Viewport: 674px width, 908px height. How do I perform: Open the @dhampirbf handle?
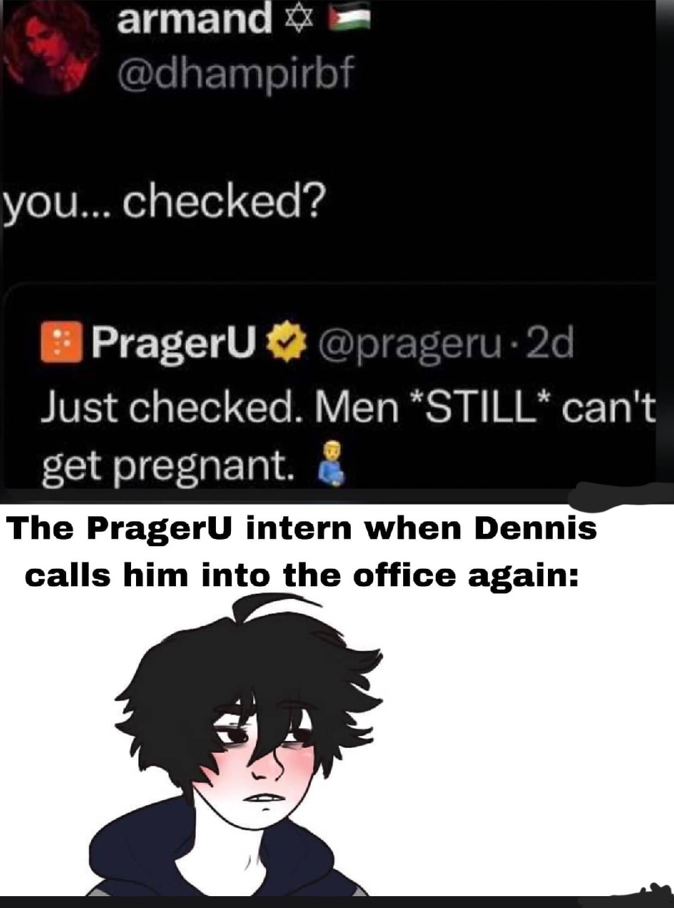pos(235,74)
